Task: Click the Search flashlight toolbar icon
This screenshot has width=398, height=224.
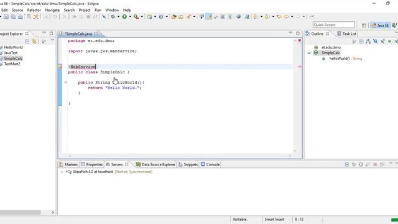Action: coord(188,17)
